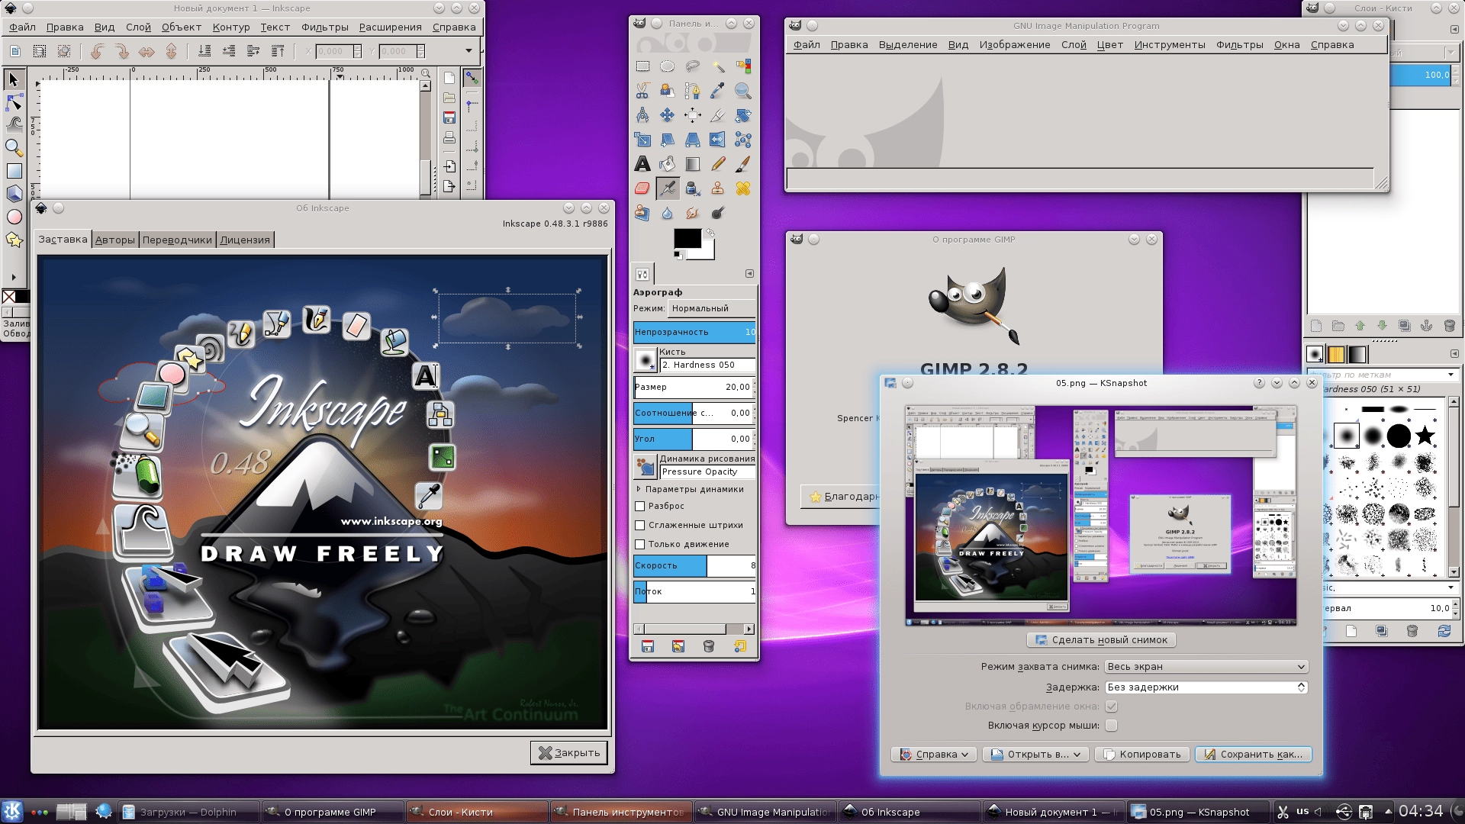Image resolution: width=1465 pixels, height=824 pixels.
Task: Toggle Inkscape snapping enable button
Action: point(472,79)
